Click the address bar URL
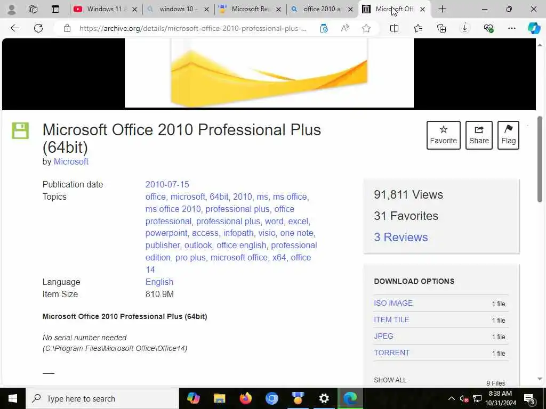The image size is (546, 409). click(193, 29)
